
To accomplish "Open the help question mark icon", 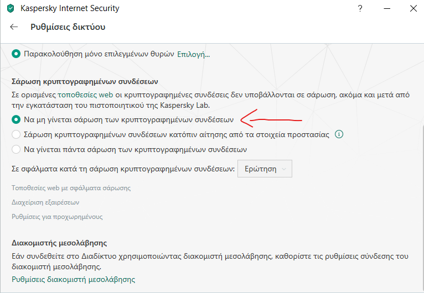I will click(x=360, y=8).
